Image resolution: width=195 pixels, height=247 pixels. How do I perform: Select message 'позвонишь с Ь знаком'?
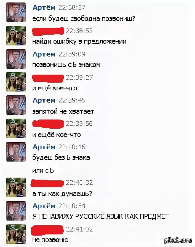[x=66, y=65]
